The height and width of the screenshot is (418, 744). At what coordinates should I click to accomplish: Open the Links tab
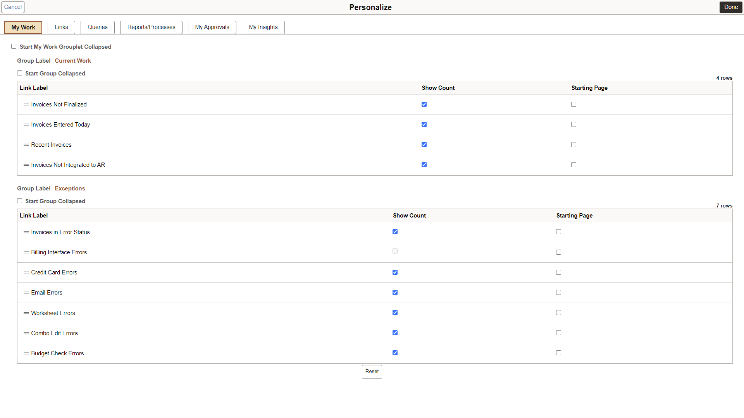pos(61,27)
